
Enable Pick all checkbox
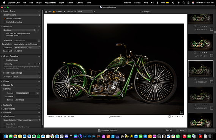coord(164,131)
